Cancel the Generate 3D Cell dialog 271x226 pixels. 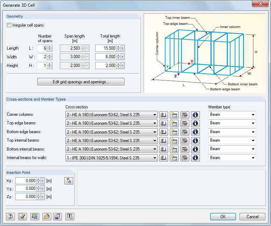pyautogui.click(x=252, y=217)
